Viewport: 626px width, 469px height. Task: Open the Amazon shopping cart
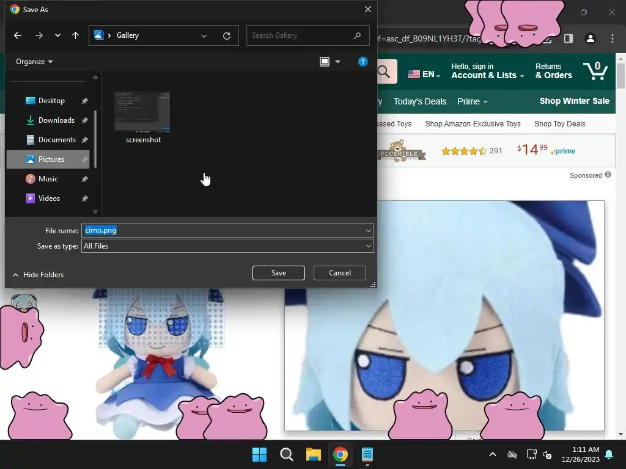tap(595, 71)
